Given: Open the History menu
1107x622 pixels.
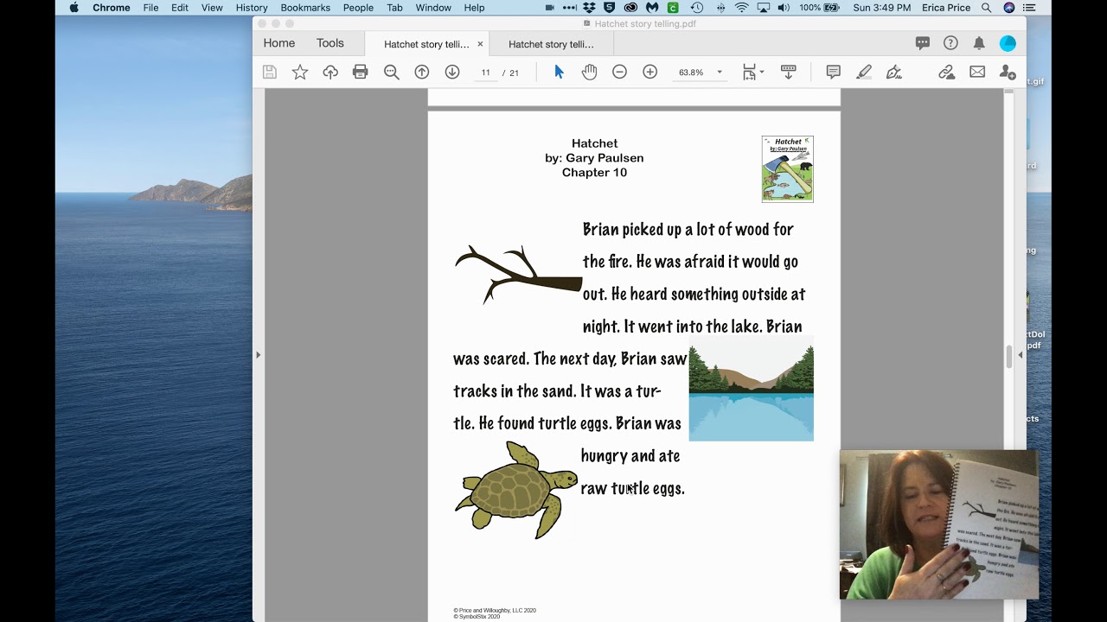Looking at the screenshot, I should point(252,8).
